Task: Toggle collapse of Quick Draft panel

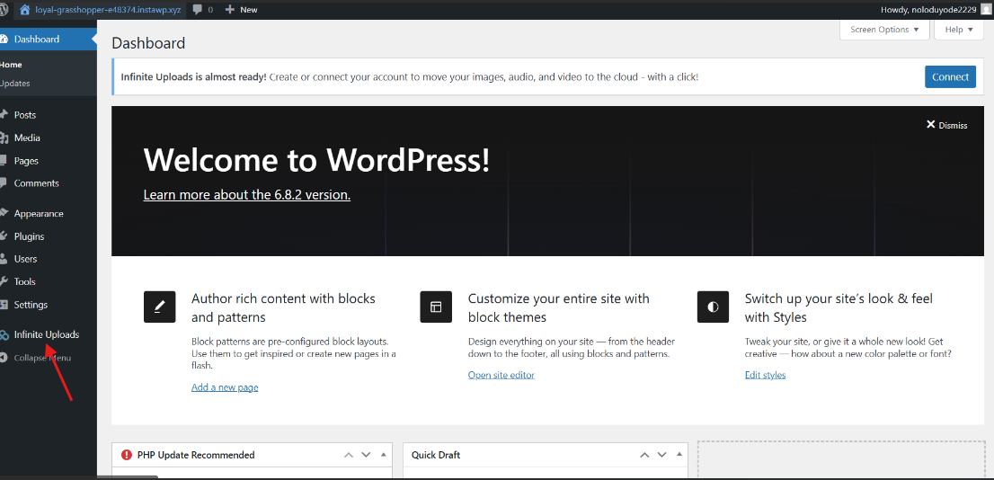Action: click(x=679, y=455)
